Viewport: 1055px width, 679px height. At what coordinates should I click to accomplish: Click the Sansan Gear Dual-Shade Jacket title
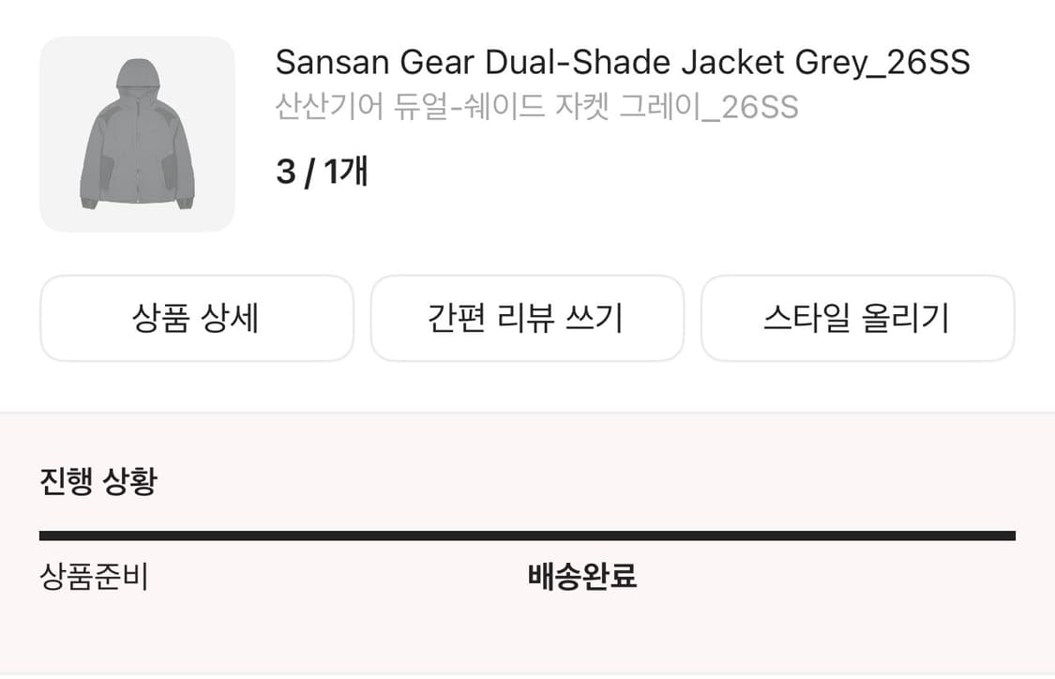pyautogui.click(x=622, y=63)
